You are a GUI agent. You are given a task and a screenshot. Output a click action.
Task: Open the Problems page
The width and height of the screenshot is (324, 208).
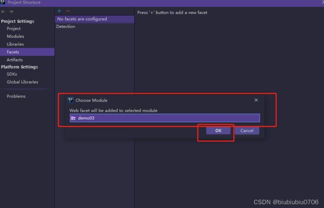(x=16, y=96)
